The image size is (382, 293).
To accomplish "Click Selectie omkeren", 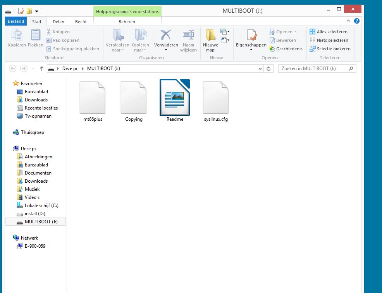I will (330, 49).
